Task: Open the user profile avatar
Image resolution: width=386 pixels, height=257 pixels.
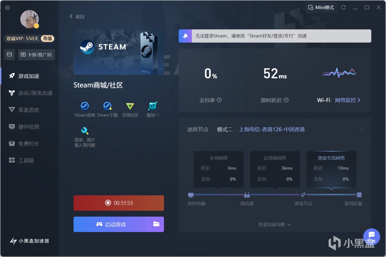Action: [x=30, y=19]
